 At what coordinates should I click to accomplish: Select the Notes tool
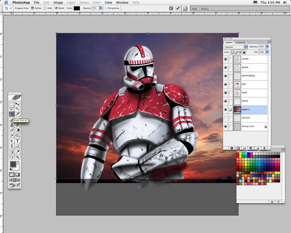tap(12, 152)
